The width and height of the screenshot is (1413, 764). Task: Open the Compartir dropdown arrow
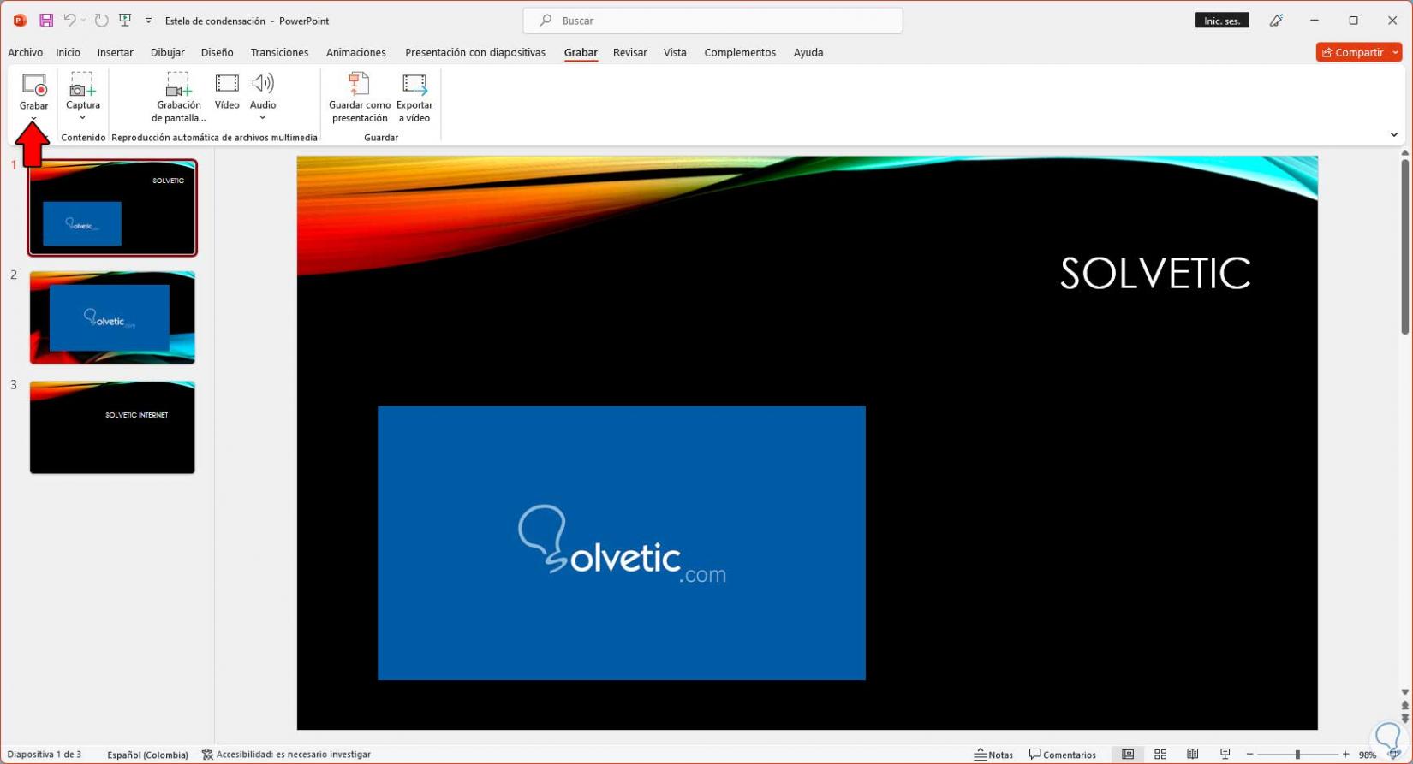(x=1395, y=52)
